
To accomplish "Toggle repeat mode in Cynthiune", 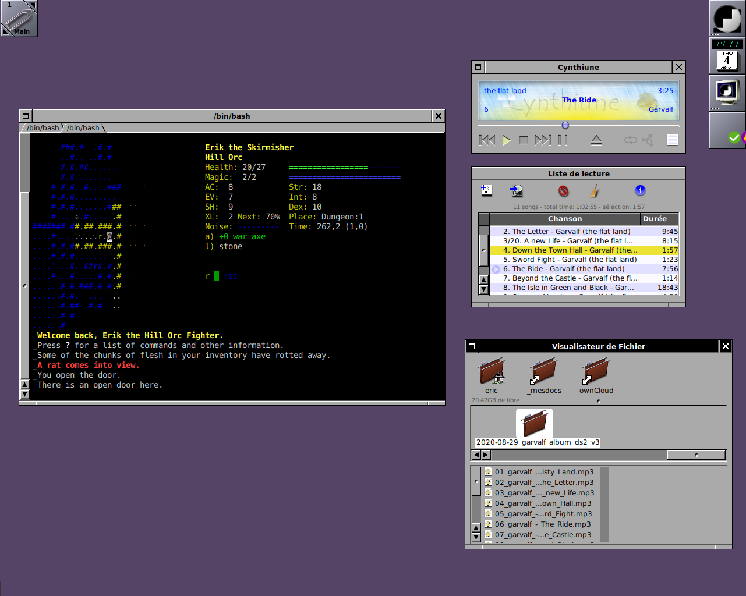I will (x=630, y=140).
